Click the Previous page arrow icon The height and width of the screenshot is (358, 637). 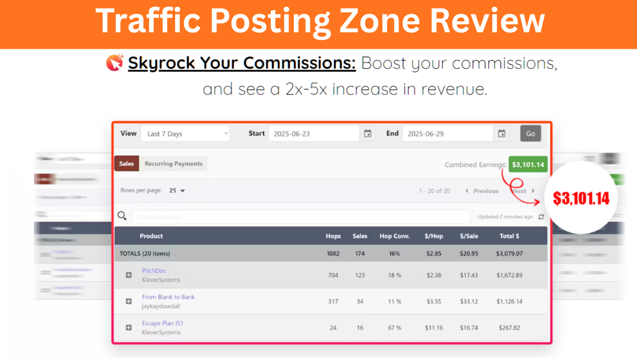click(x=466, y=191)
